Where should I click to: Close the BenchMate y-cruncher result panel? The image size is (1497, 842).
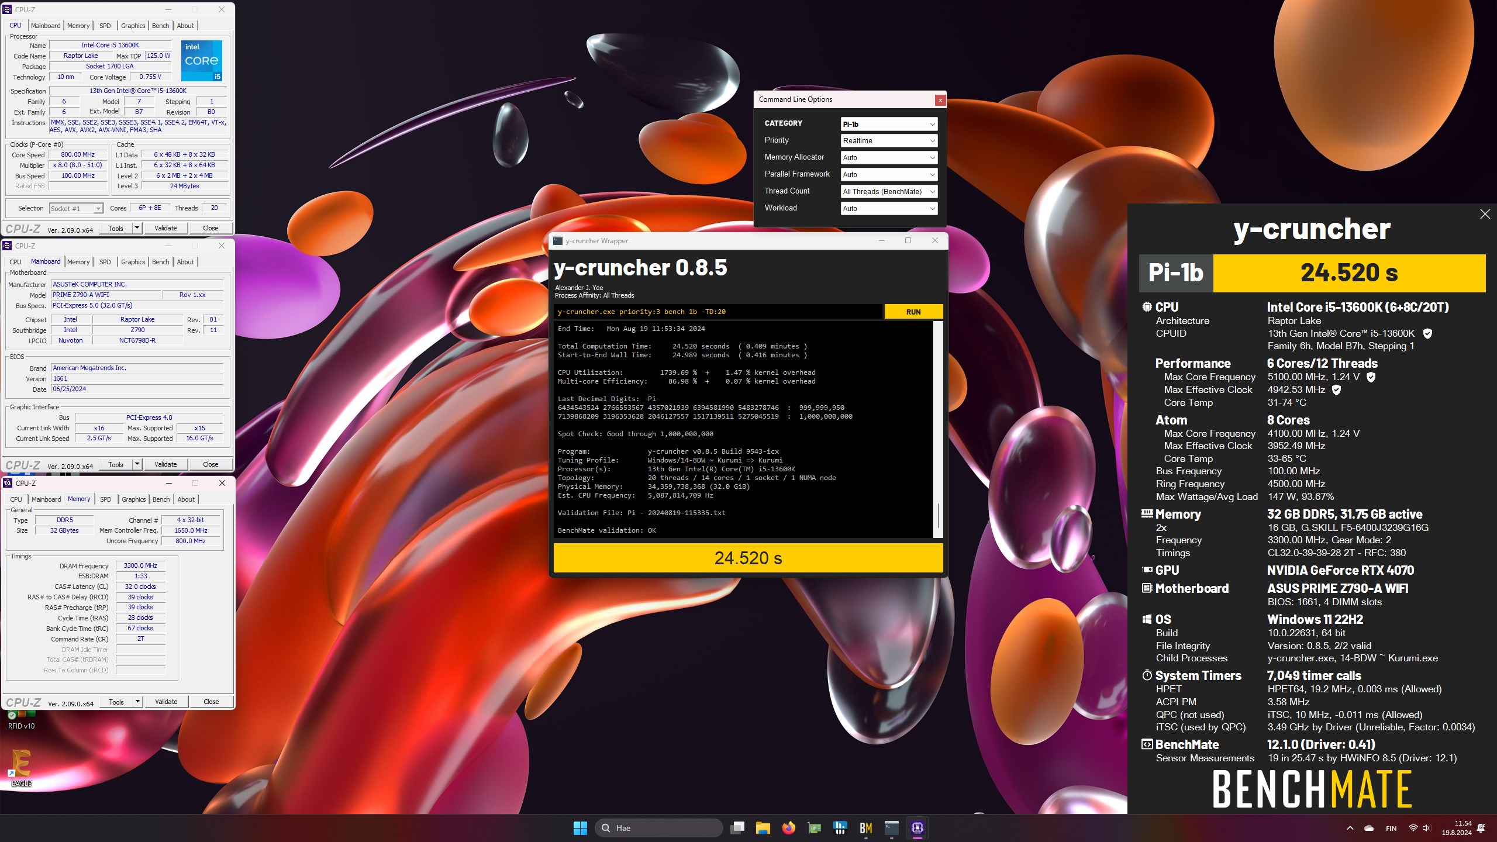[1485, 214]
